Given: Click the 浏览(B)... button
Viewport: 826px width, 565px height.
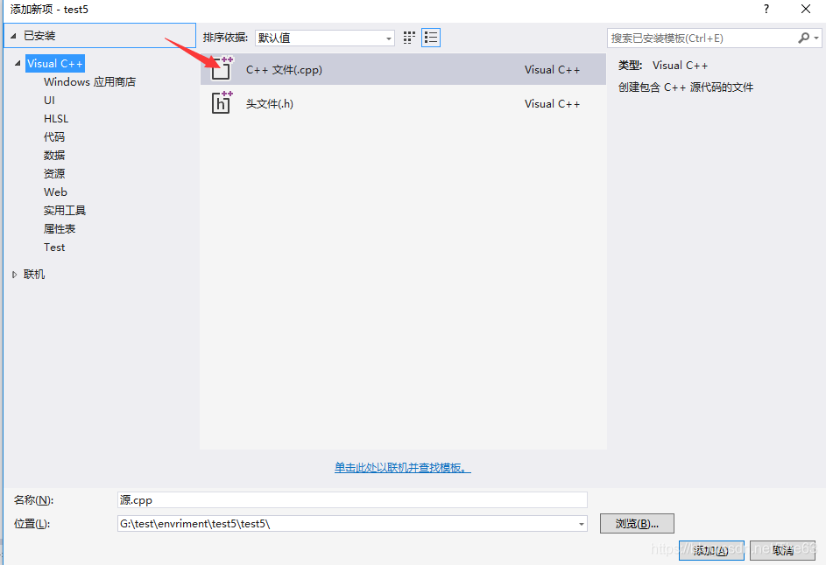Looking at the screenshot, I should (x=637, y=524).
